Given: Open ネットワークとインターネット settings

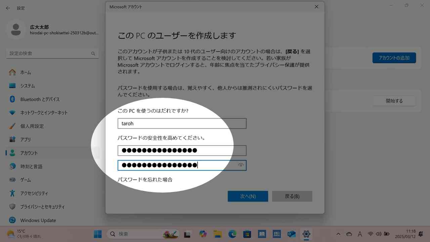Looking at the screenshot, I should 52,113.
